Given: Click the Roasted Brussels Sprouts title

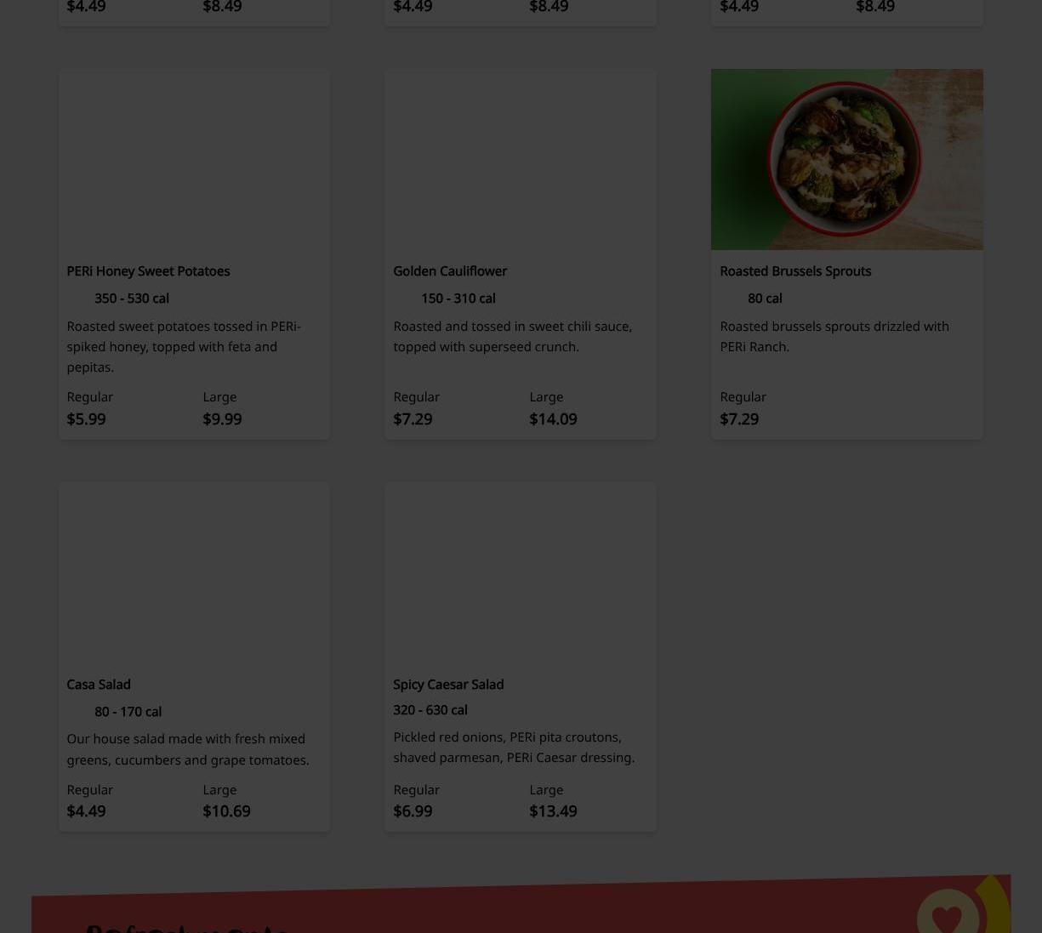Looking at the screenshot, I should pyautogui.click(x=795, y=270).
